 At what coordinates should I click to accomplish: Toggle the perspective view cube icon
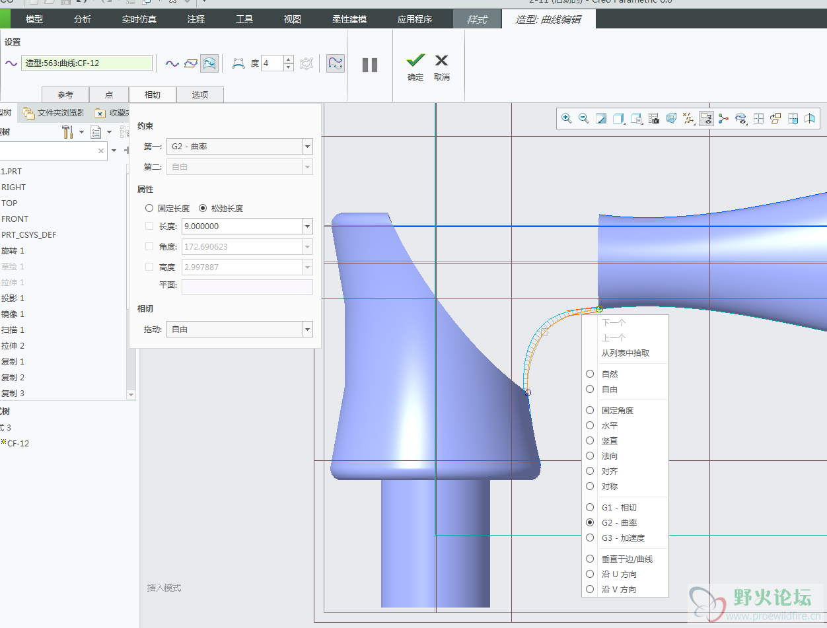coord(671,118)
